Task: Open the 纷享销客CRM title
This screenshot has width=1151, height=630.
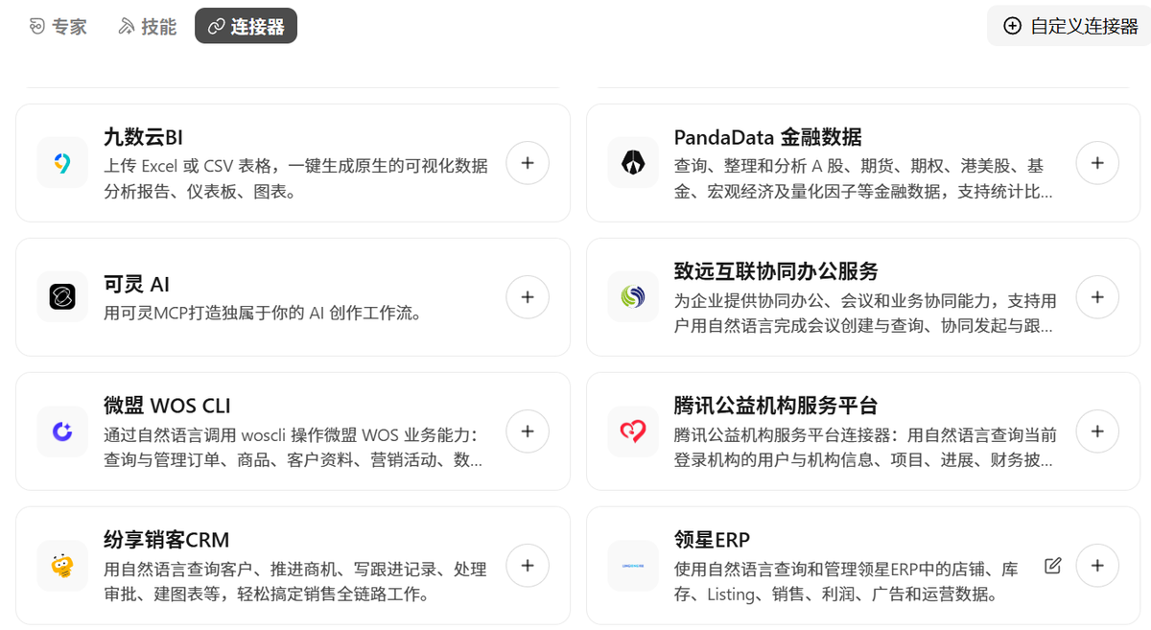Action: coord(167,540)
